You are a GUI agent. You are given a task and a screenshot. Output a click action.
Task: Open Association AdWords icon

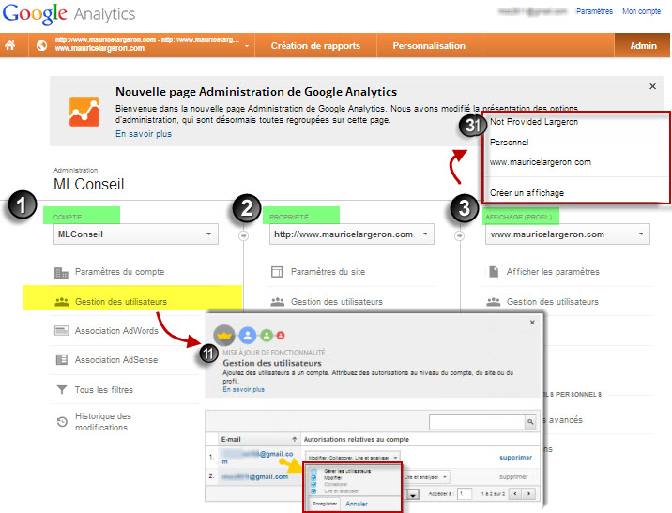[x=61, y=330]
